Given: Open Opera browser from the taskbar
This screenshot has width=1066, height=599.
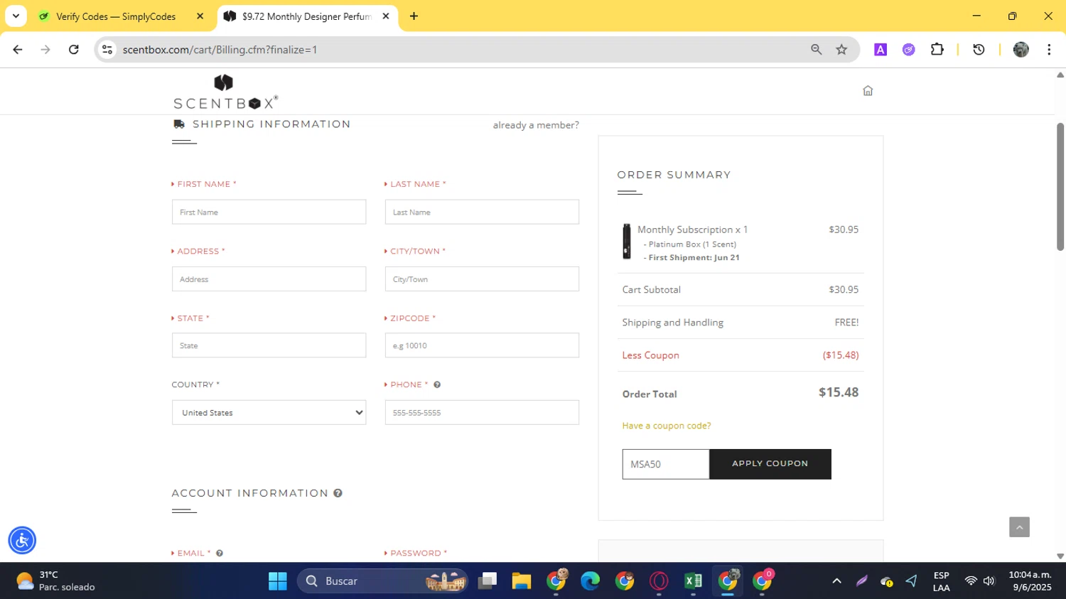Looking at the screenshot, I should pyautogui.click(x=659, y=581).
